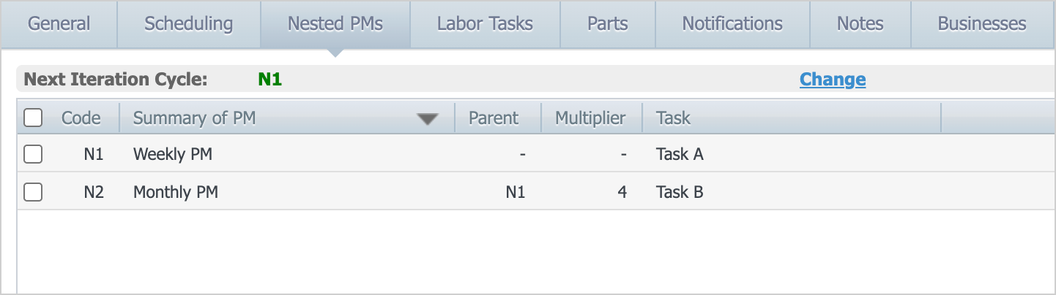
Task: Select the Nested PMs tab
Action: pyautogui.click(x=335, y=24)
